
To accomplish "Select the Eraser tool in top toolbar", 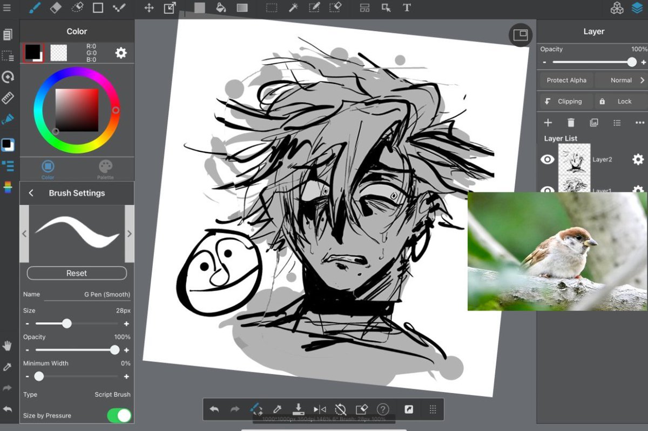I will 56,8.
